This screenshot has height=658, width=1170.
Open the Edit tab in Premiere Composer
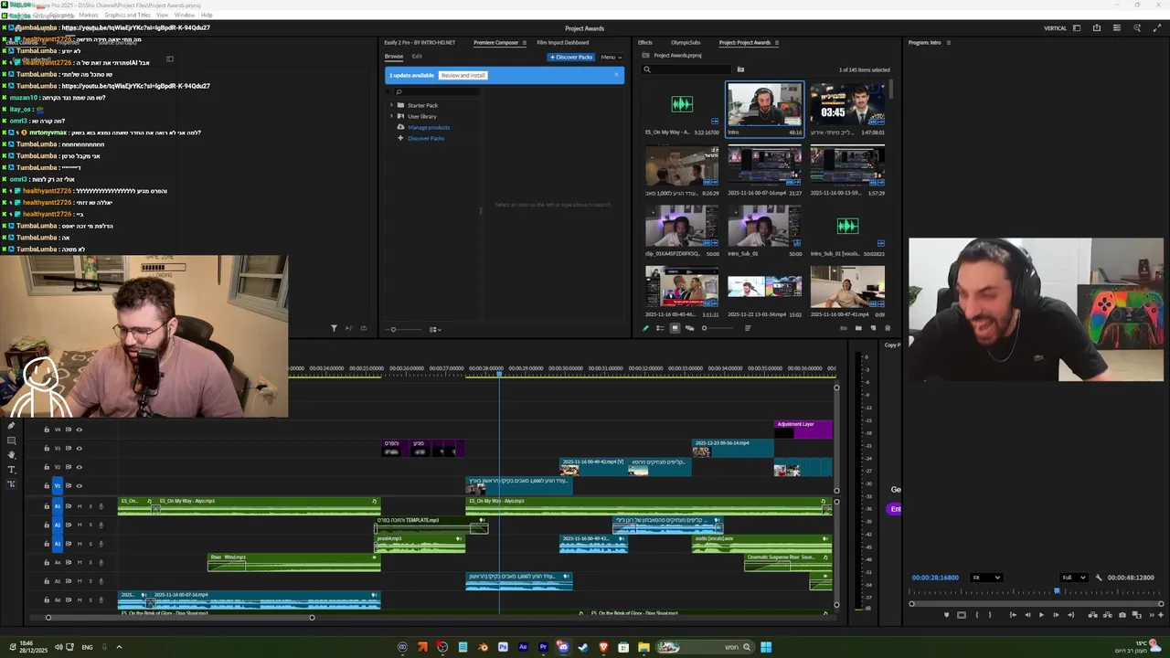[417, 56]
